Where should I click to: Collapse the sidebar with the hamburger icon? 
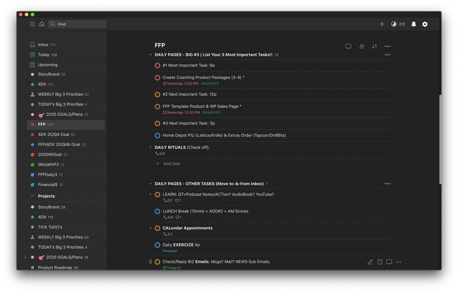(32, 24)
